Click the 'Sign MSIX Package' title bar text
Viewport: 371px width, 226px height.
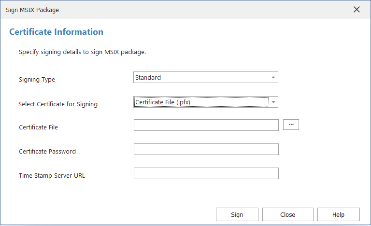click(32, 10)
